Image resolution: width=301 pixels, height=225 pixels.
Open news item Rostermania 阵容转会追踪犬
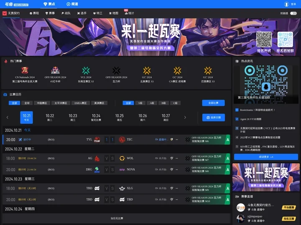257,110
